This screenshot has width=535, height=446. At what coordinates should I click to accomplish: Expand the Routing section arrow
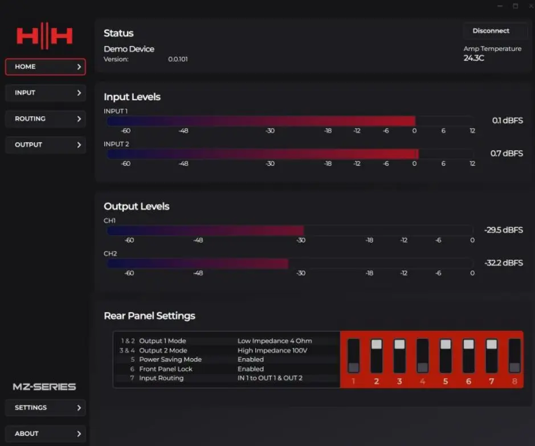tap(79, 119)
